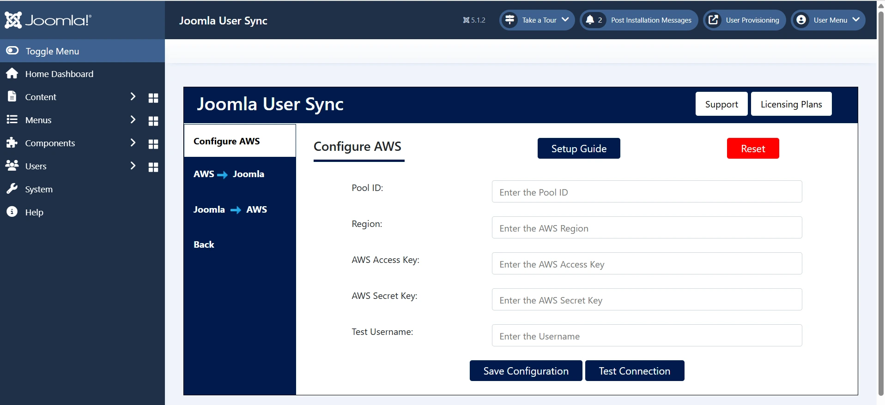885x405 pixels.
Task: Click the Help info icon
Action: tap(12, 212)
